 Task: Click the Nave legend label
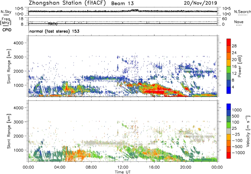coord(239,22)
